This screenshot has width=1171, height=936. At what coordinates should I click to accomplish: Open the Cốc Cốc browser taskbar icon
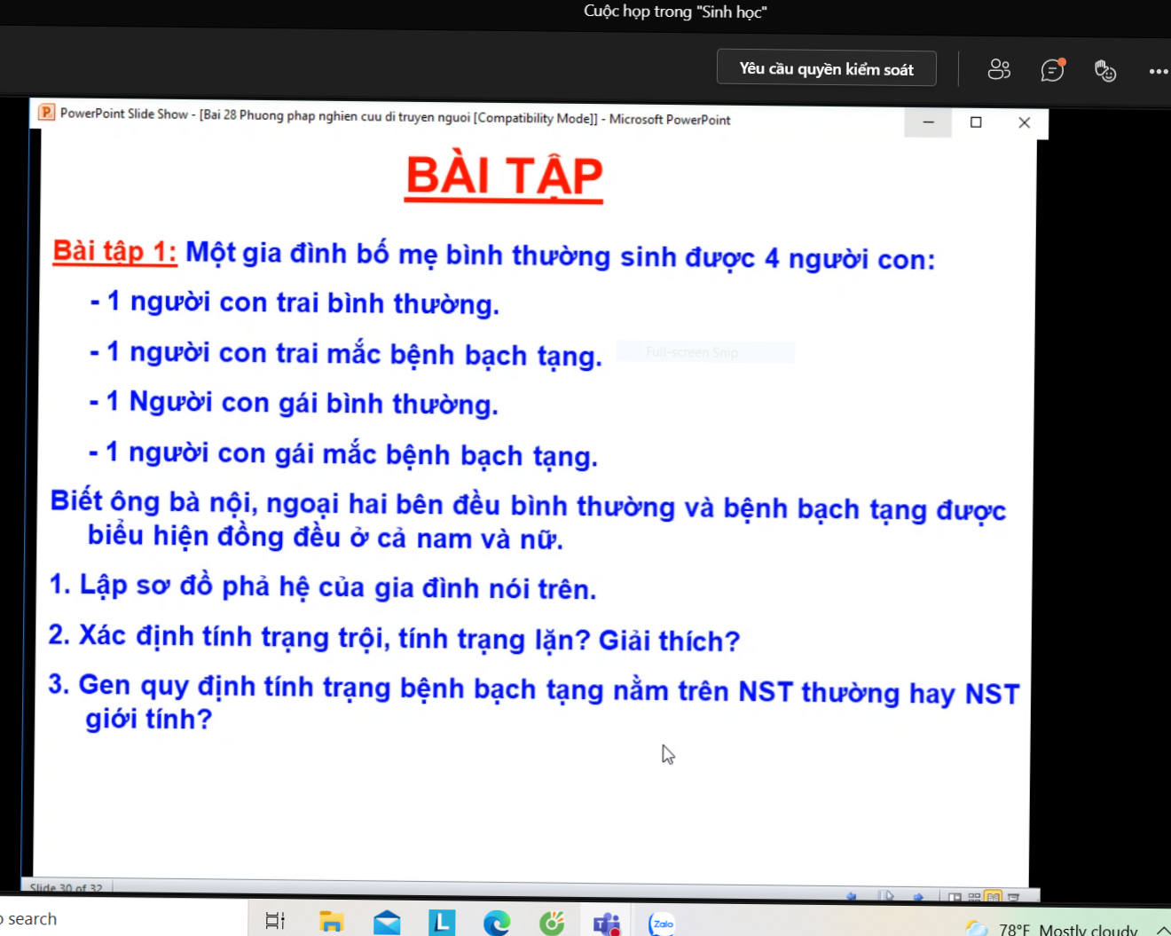point(552,924)
